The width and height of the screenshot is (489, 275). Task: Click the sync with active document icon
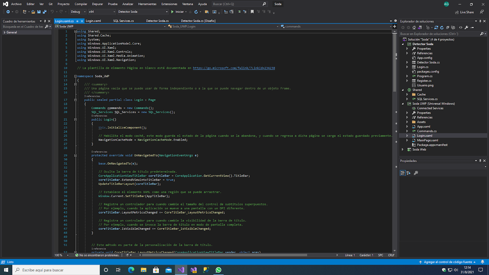(x=436, y=28)
